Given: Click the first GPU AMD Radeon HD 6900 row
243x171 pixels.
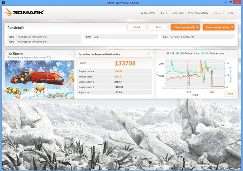Looking at the screenshot, I should point(44,37).
